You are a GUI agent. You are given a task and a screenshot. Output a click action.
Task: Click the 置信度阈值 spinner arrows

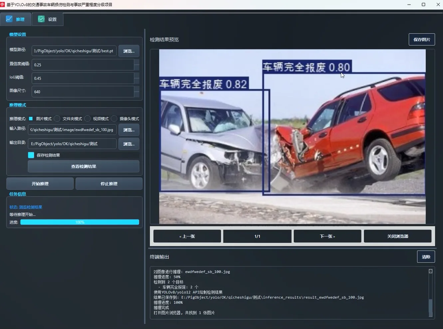coord(136,65)
